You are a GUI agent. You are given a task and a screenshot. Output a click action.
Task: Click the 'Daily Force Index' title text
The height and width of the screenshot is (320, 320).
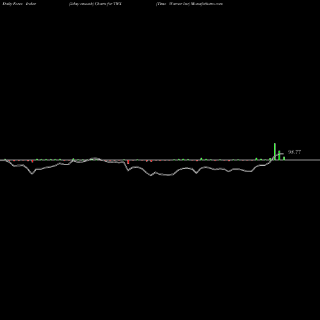(x=19, y=4)
